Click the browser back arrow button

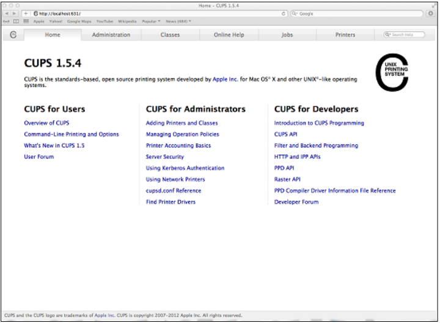[x=7, y=13]
